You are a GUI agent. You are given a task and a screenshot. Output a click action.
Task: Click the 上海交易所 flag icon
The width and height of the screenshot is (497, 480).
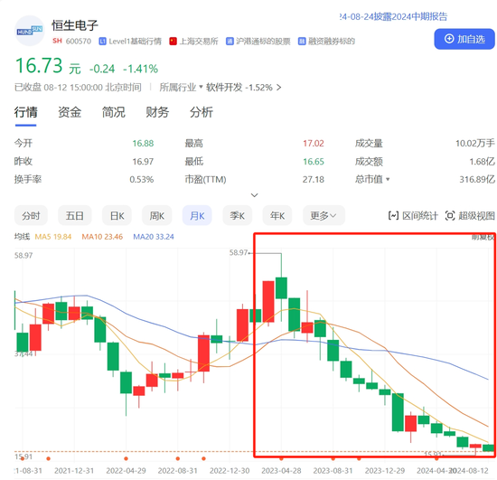[x=173, y=42]
